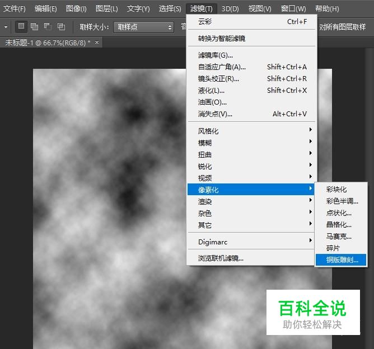Open the 文字(Y) menu

click(x=138, y=9)
